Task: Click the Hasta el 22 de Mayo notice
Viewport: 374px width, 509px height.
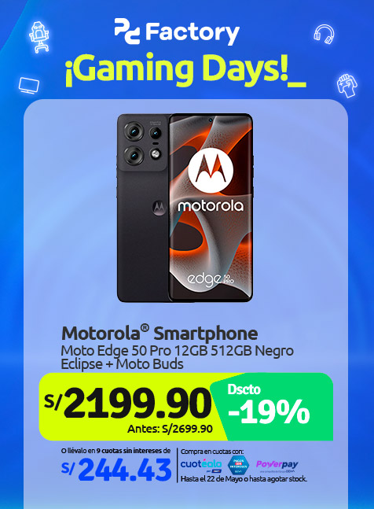Action: point(244,479)
